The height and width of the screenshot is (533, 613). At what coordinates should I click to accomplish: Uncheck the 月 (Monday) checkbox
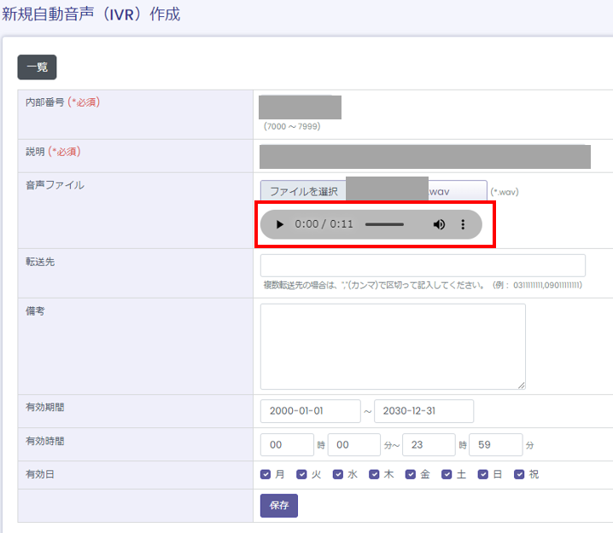click(266, 474)
